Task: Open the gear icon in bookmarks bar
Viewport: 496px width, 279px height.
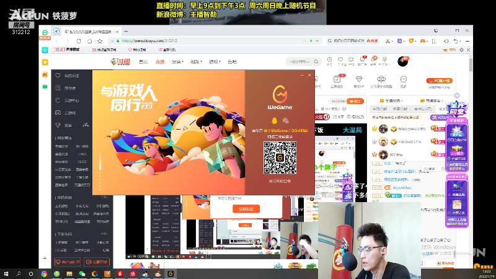Action: click(x=461, y=50)
